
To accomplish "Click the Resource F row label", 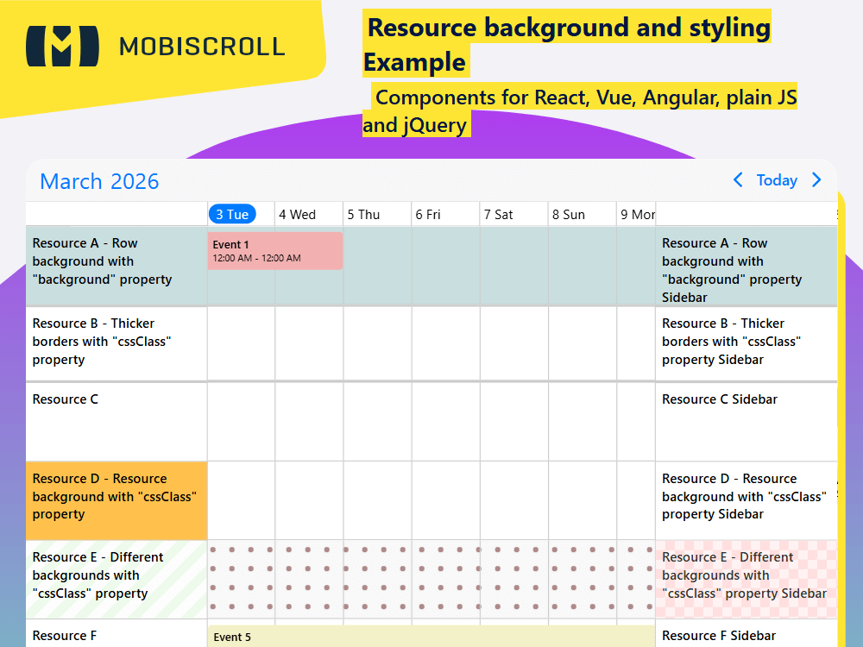I will click(x=66, y=636).
